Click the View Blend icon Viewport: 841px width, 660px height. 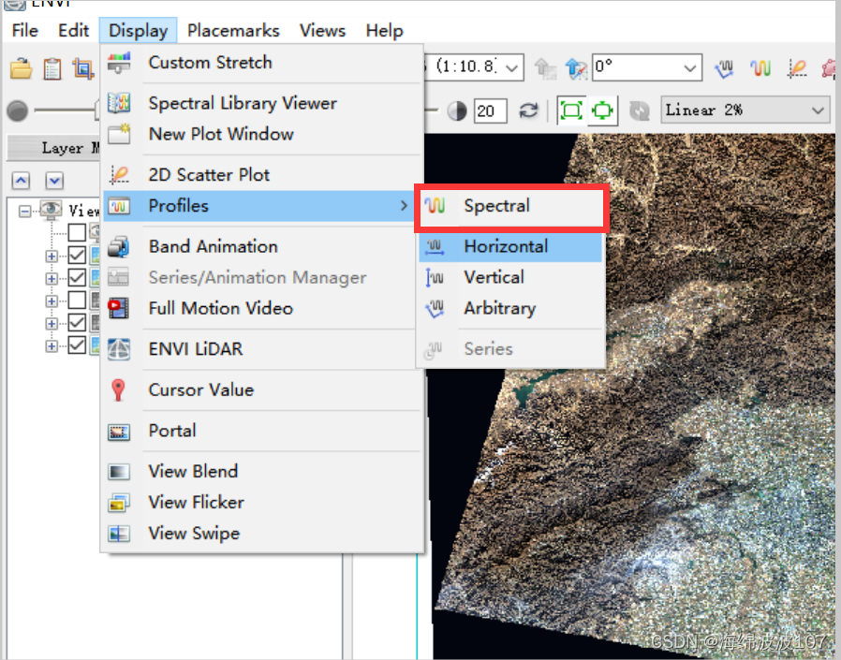(x=119, y=472)
